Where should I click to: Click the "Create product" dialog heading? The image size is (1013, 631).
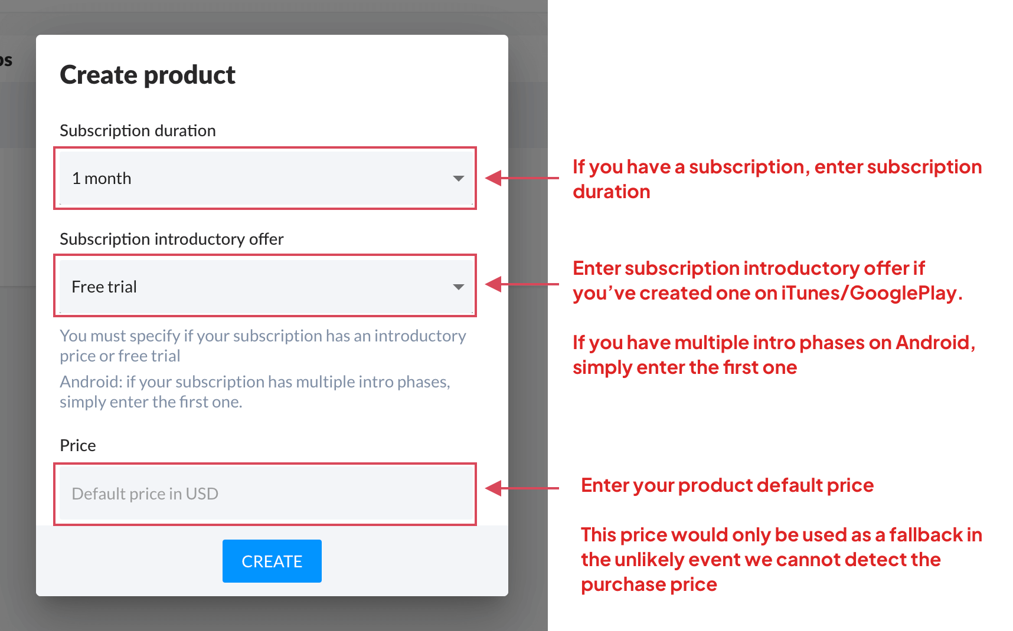148,75
